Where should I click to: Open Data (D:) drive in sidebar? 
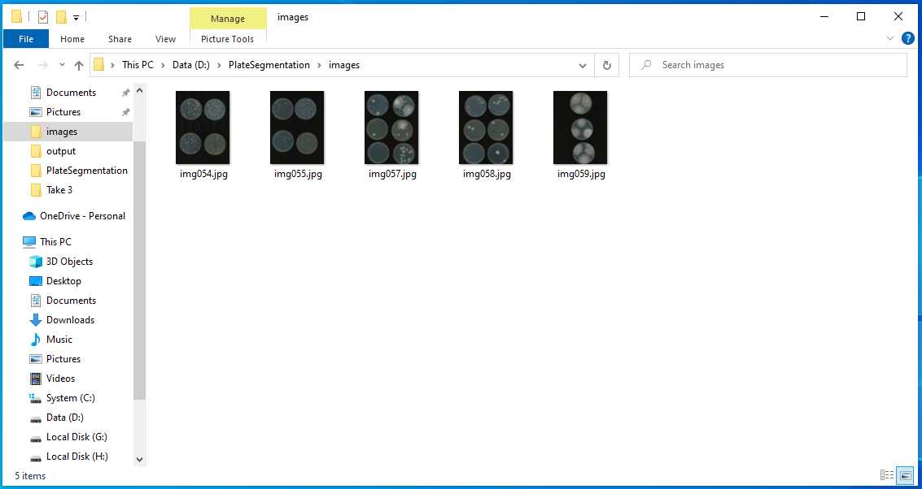(64, 418)
